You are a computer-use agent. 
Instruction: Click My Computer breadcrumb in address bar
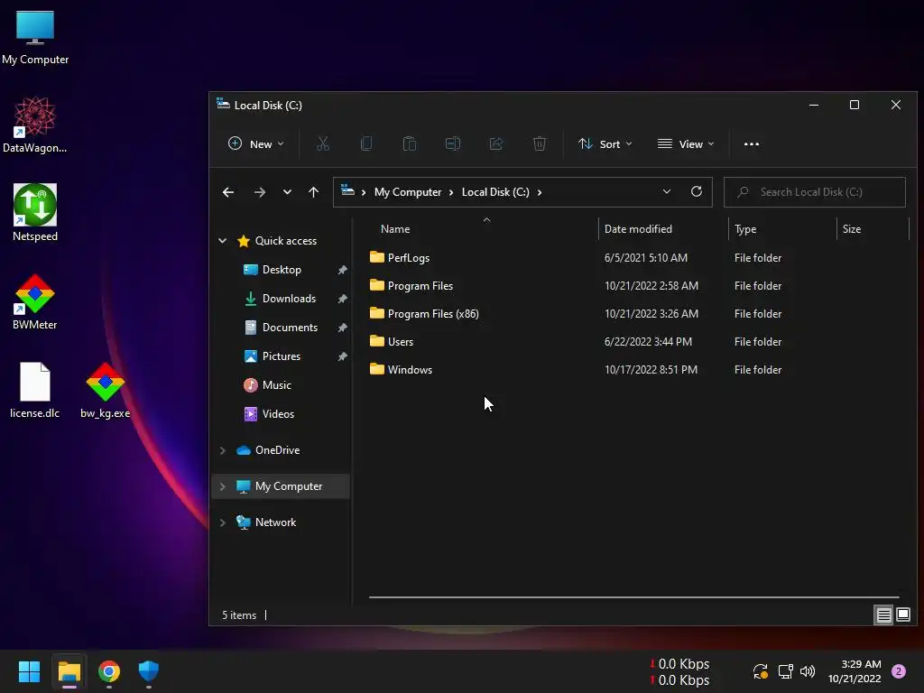click(x=408, y=192)
